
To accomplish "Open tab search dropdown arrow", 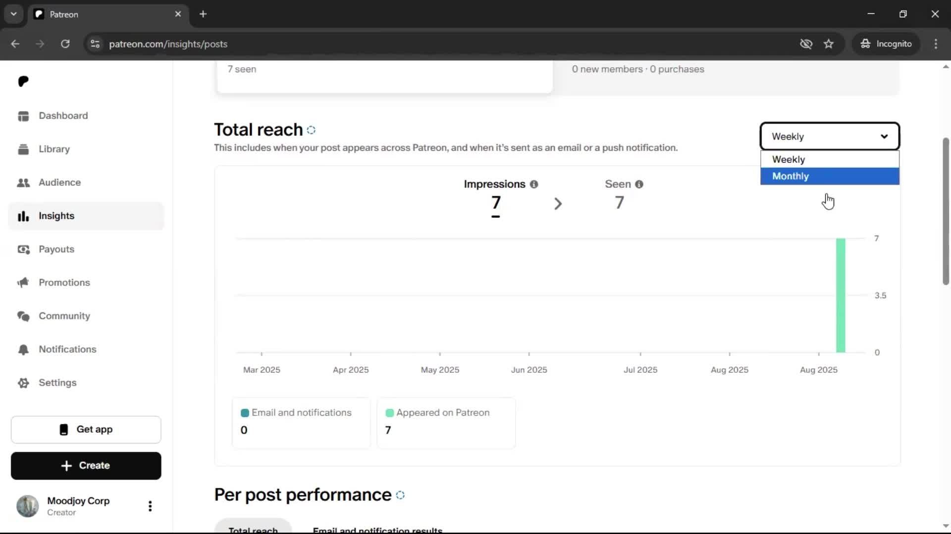I will (13, 14).
